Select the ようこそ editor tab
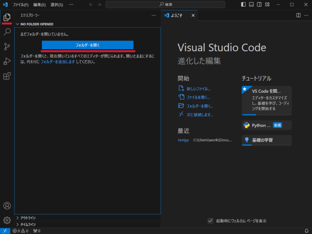 pos(179,15)
